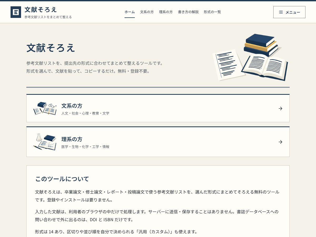This screenshot has height=237, width=316.
Task: Click the paragraph beginning 形式は 14 あり
Action: [x=116, y=232]
